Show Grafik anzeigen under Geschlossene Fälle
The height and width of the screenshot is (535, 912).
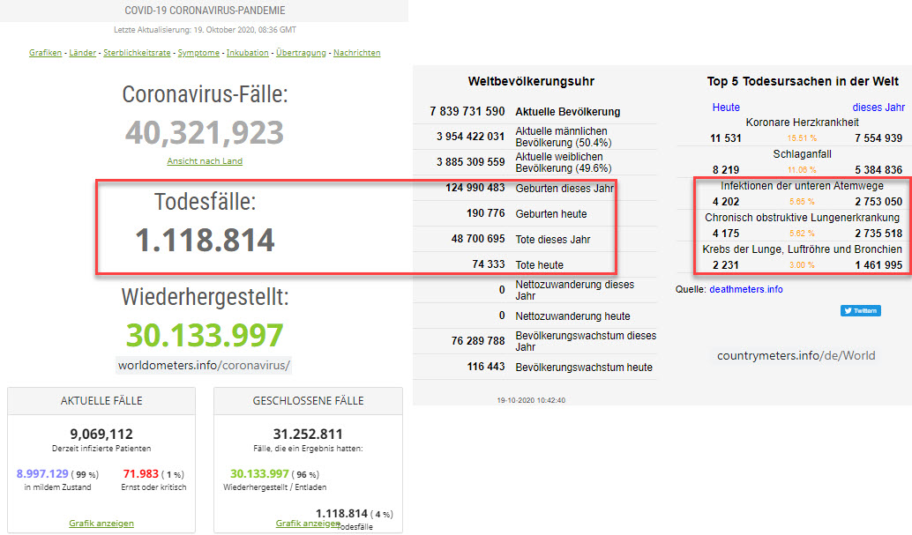pos(308,524)
